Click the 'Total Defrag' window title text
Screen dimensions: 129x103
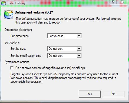tap(16, 3)
